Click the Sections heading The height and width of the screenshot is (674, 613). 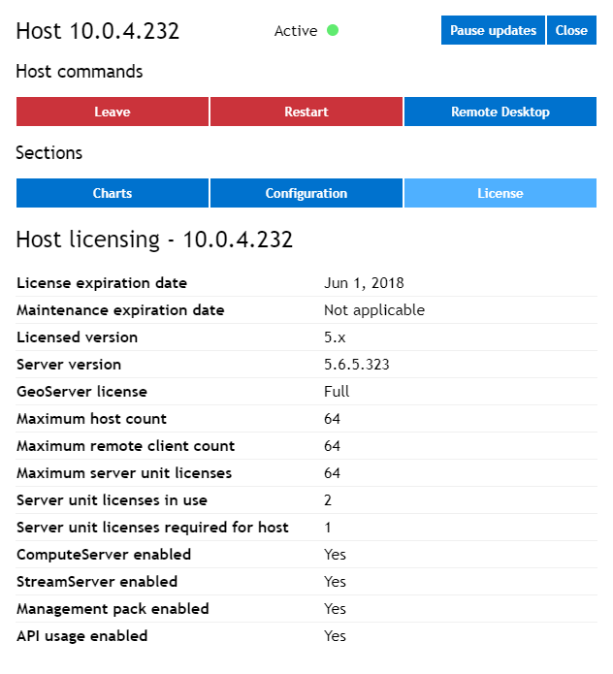click(x=49, y=153)
